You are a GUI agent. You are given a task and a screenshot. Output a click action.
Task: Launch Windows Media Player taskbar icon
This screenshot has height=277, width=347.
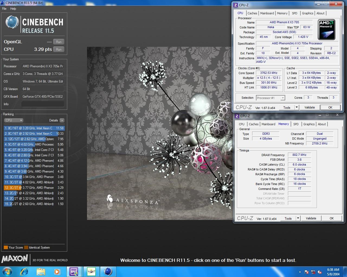click(57, 271)
